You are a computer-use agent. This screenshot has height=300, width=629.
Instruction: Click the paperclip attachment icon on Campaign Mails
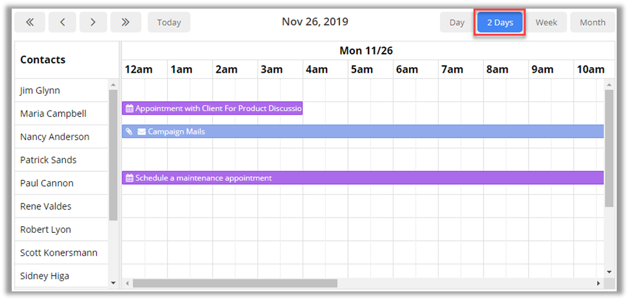click(129, 131)
